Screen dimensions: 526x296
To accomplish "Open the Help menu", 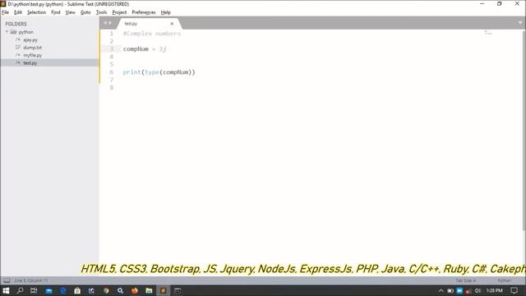I will pyautogui.click(x=166, y=12).
